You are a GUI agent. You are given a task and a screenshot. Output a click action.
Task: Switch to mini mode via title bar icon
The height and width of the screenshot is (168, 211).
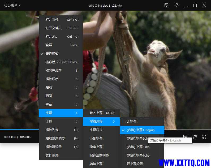click(166, 5)
